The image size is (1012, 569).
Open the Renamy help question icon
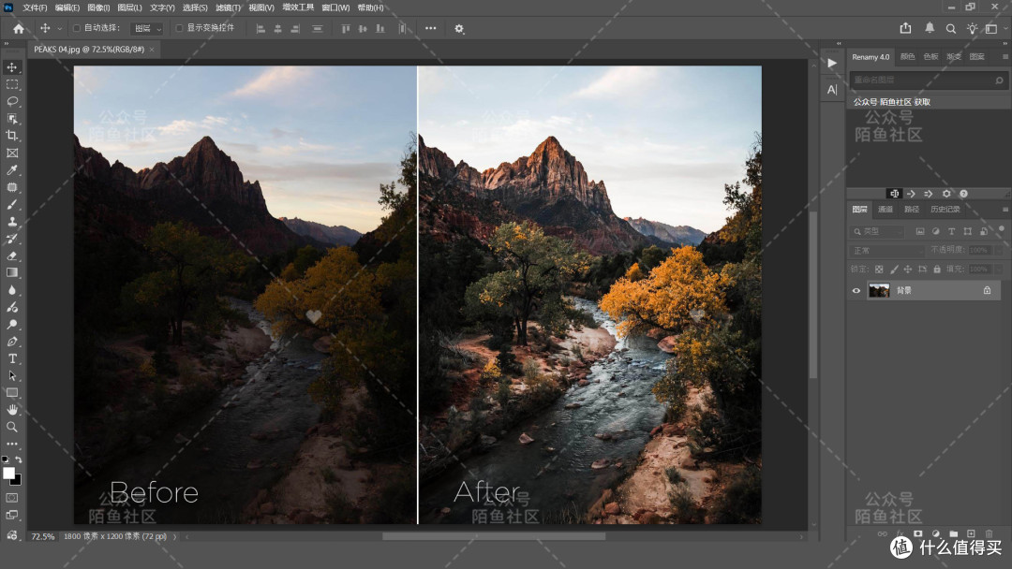coord(963,194)
